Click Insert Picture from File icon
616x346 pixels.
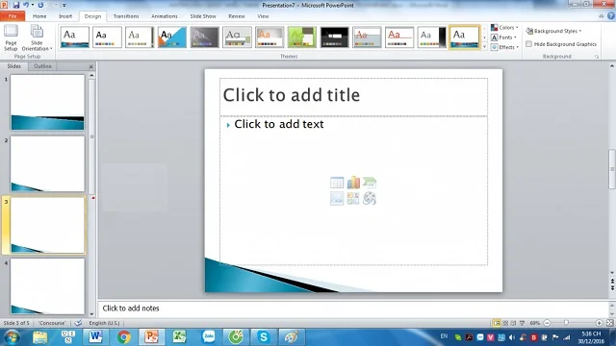[x=337, y=199]
